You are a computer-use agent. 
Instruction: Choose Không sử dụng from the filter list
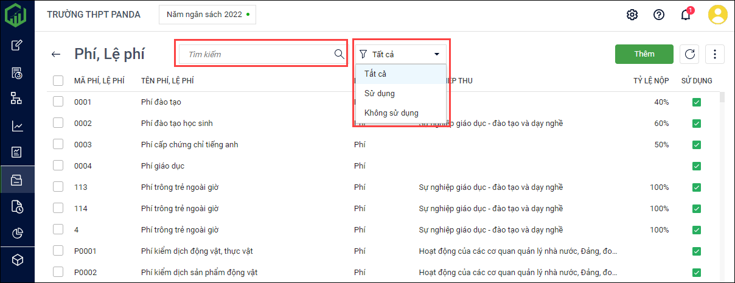[x=391, y=113]
